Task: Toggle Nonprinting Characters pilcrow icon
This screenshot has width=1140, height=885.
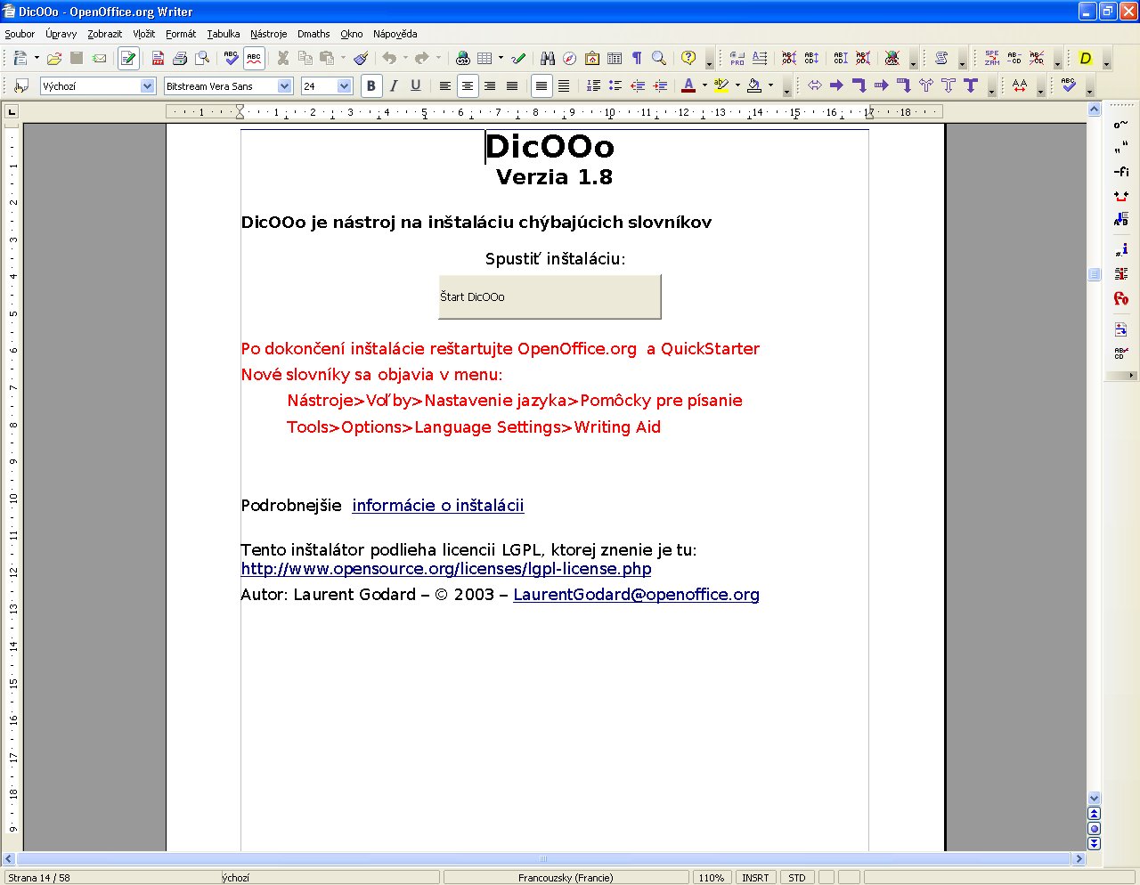Action: [637, 58]
